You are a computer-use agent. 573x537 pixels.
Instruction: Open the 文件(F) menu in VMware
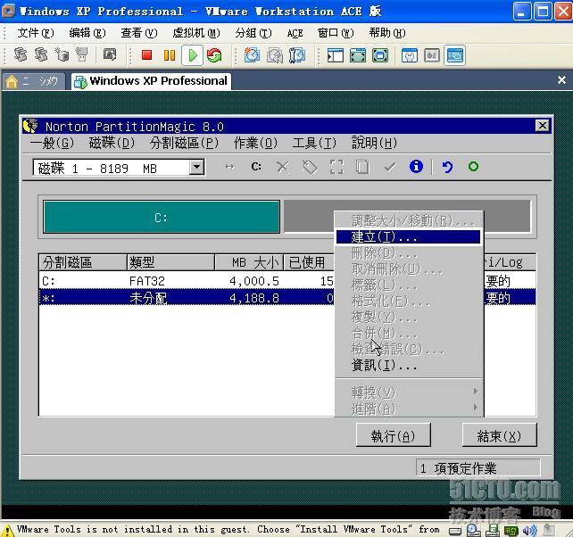pyautogui.click(x=36, y=33)
